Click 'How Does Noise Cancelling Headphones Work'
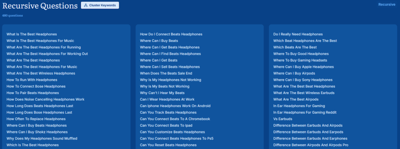The width and height of the screenshot is (400, 149). point(45,99)
